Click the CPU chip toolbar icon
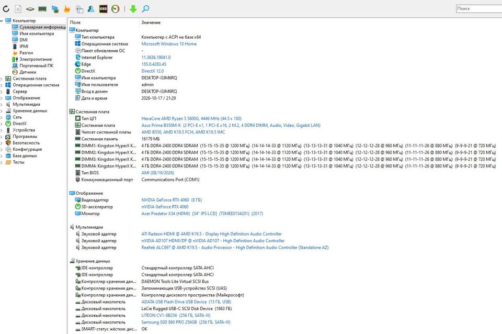Screen dimensions: 502x334 30,9
